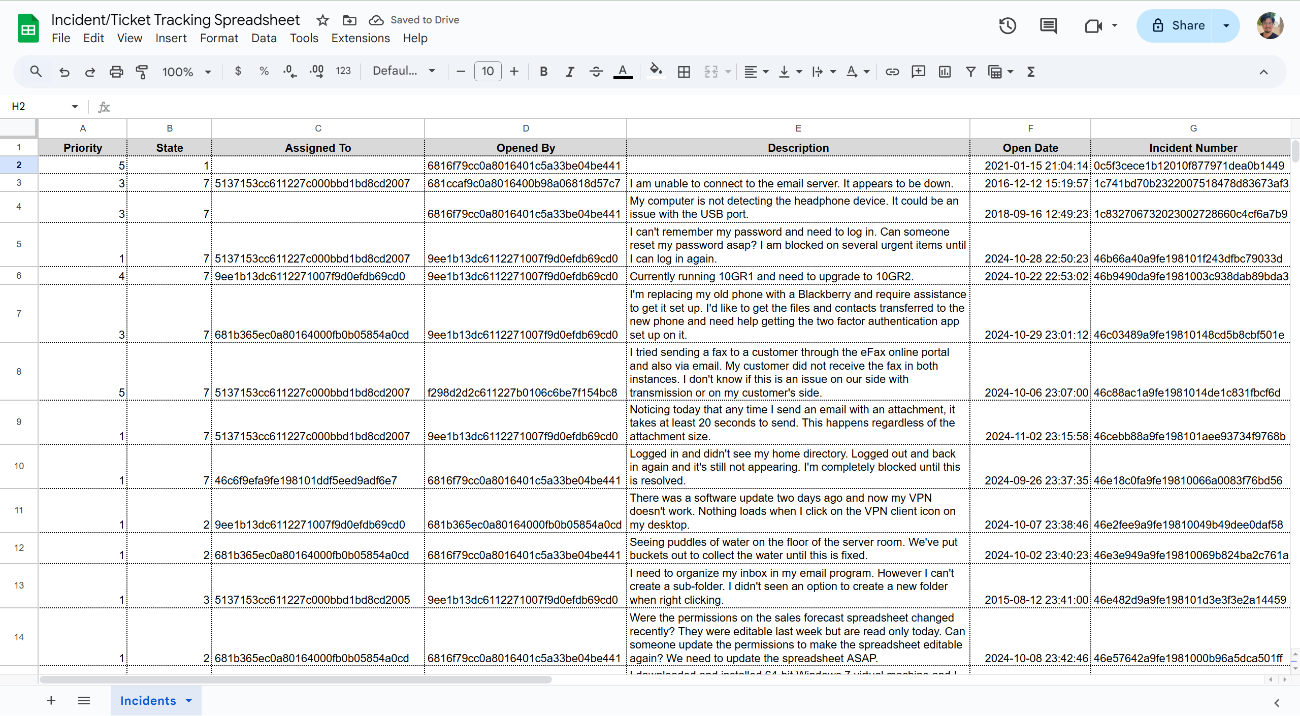Show all sheets list button
This screenshot has height=716, width=1300.
[84, 701]
